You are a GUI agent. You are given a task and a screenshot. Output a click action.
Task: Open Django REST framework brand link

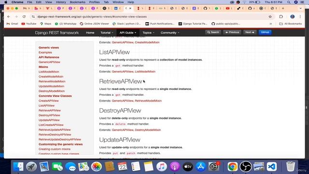(57, 33)
